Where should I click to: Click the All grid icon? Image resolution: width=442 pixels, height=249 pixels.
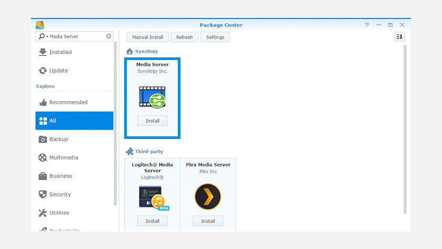coord(43,121)
